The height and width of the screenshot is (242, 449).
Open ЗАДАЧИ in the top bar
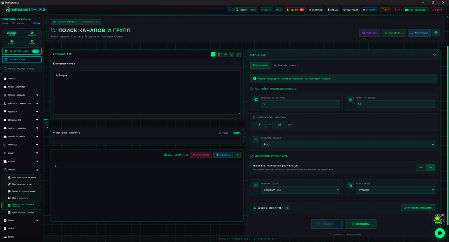coord(333,10)
